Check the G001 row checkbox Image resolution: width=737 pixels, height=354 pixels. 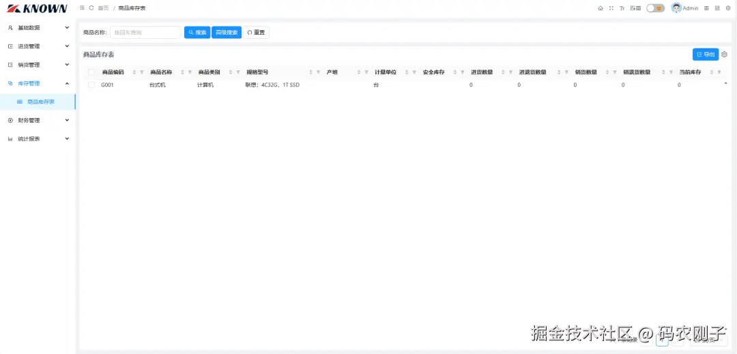tap(91, 85)
